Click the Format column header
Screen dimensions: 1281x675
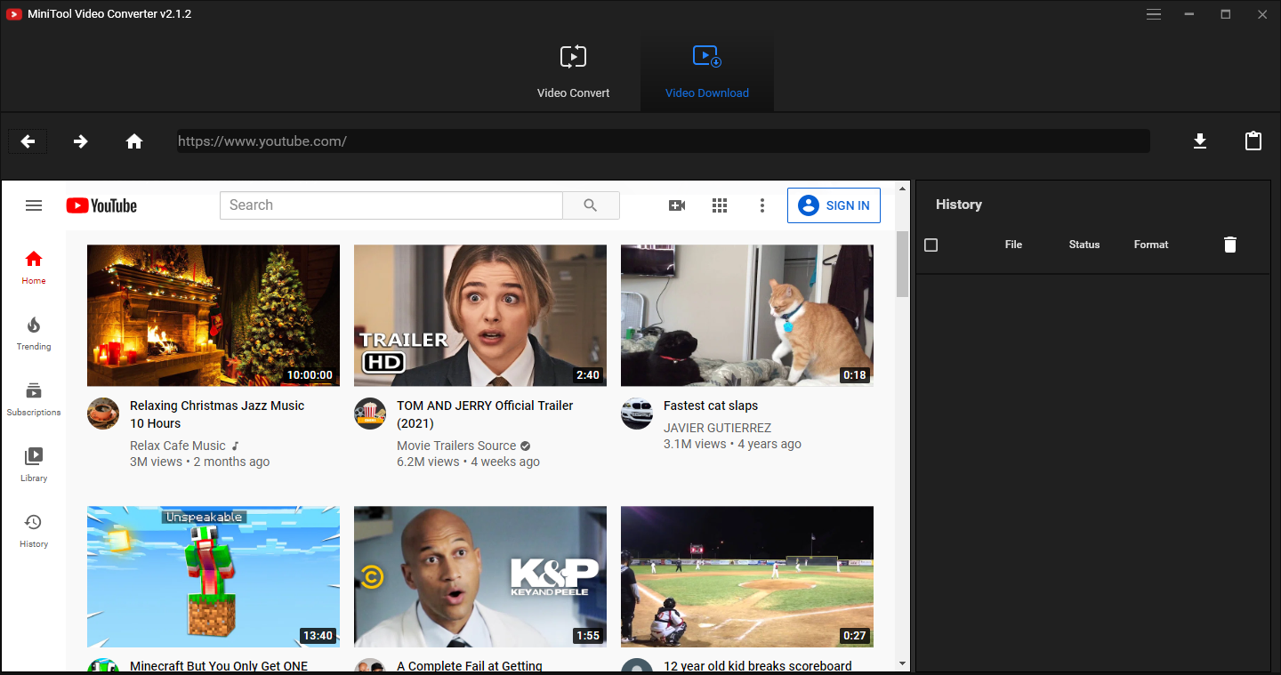(x=1151, y=245)
